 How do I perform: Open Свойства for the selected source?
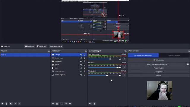pos(29,46)
